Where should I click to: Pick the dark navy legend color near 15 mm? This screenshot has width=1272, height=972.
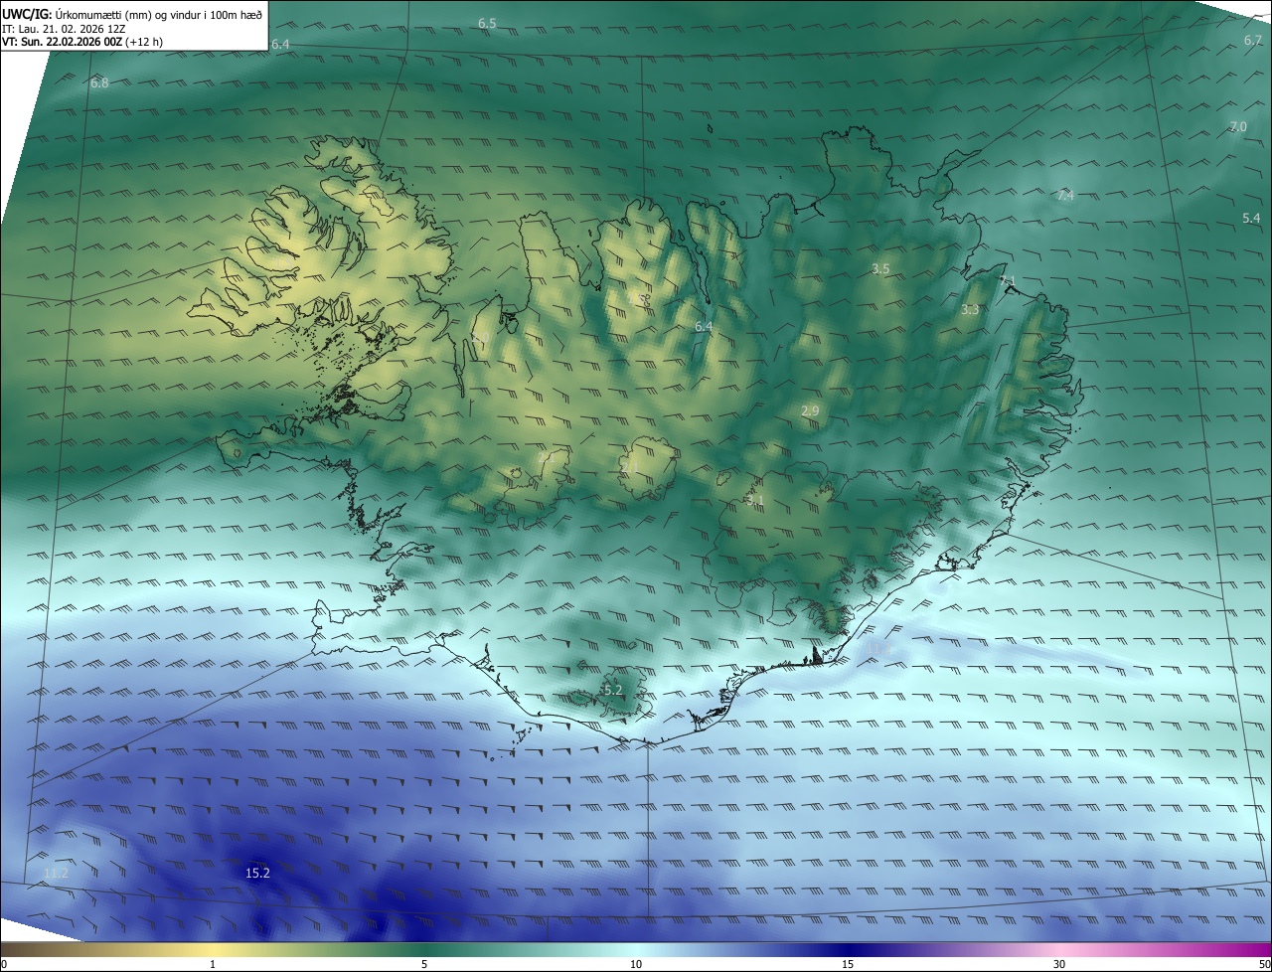click(x=848, y=949)
